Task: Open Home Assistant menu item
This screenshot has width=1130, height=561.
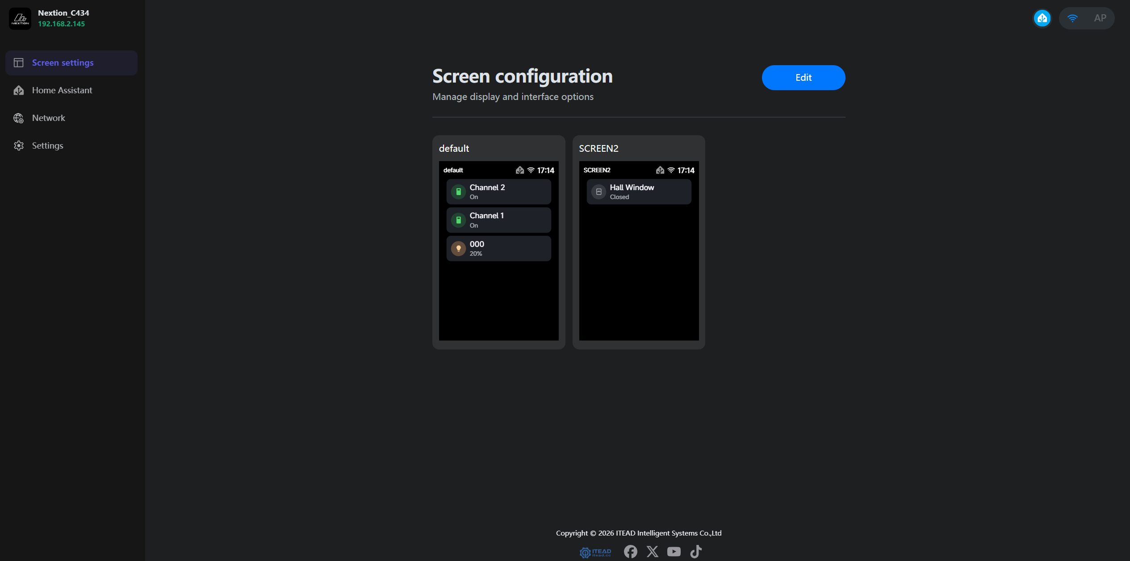Action: point(71,90)
